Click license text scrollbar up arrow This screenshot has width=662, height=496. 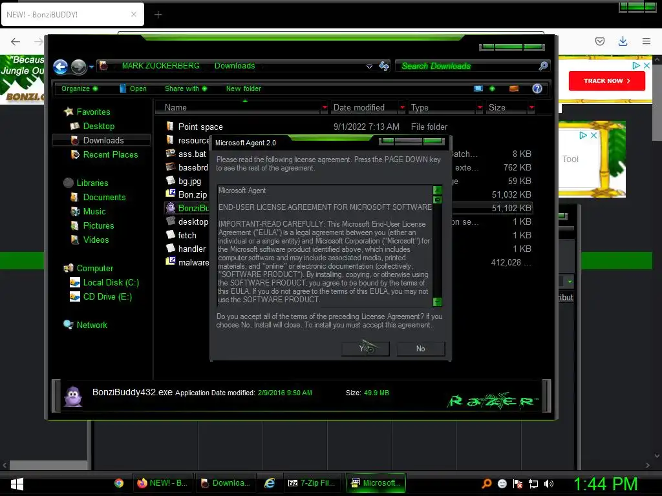click(x=438, y=190)
